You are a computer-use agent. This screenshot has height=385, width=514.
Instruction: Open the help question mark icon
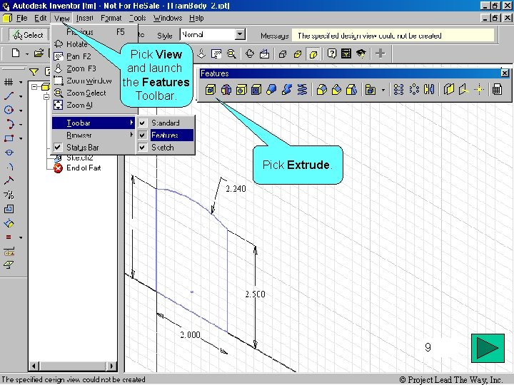click(x=332, y=53)
